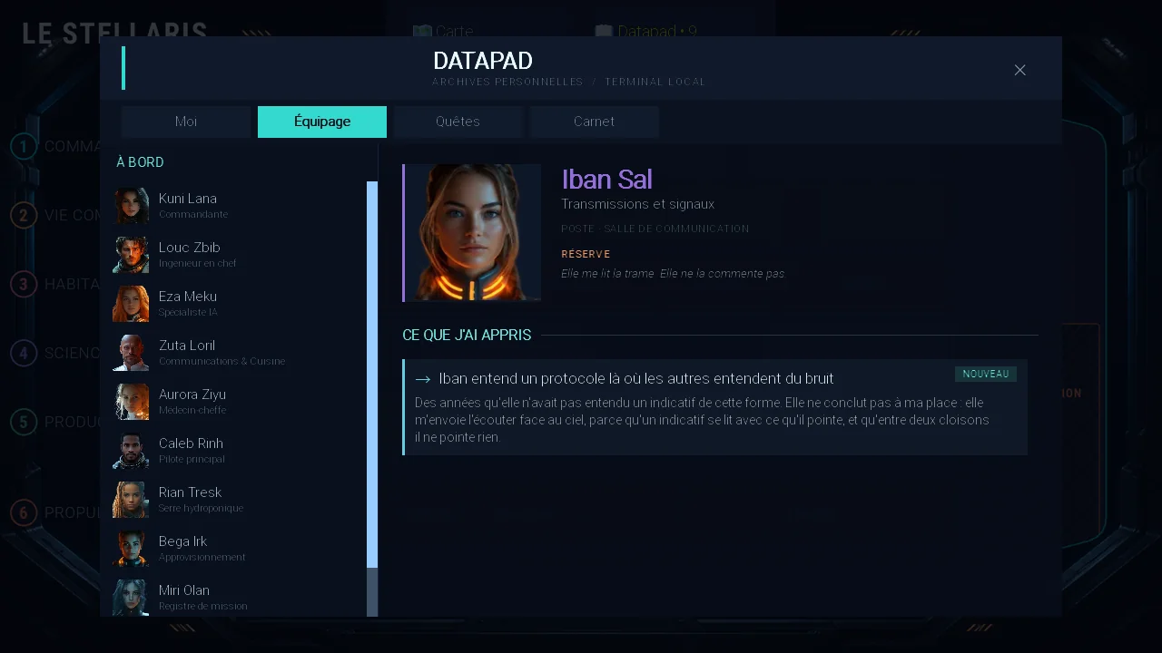The image size is (1162, 653).
Task: Click the DATAPAD title text
Action: point(483,61)
